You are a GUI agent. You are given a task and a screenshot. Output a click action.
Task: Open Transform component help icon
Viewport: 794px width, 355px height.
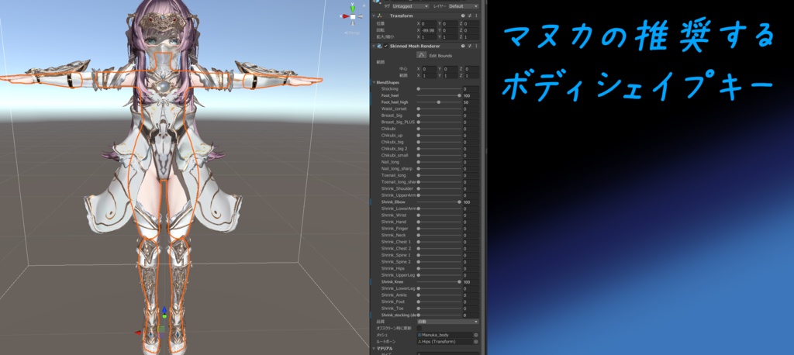pyautogui.click(x=463, y=16)
